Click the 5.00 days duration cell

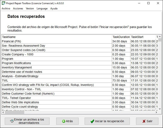point(121,63)
